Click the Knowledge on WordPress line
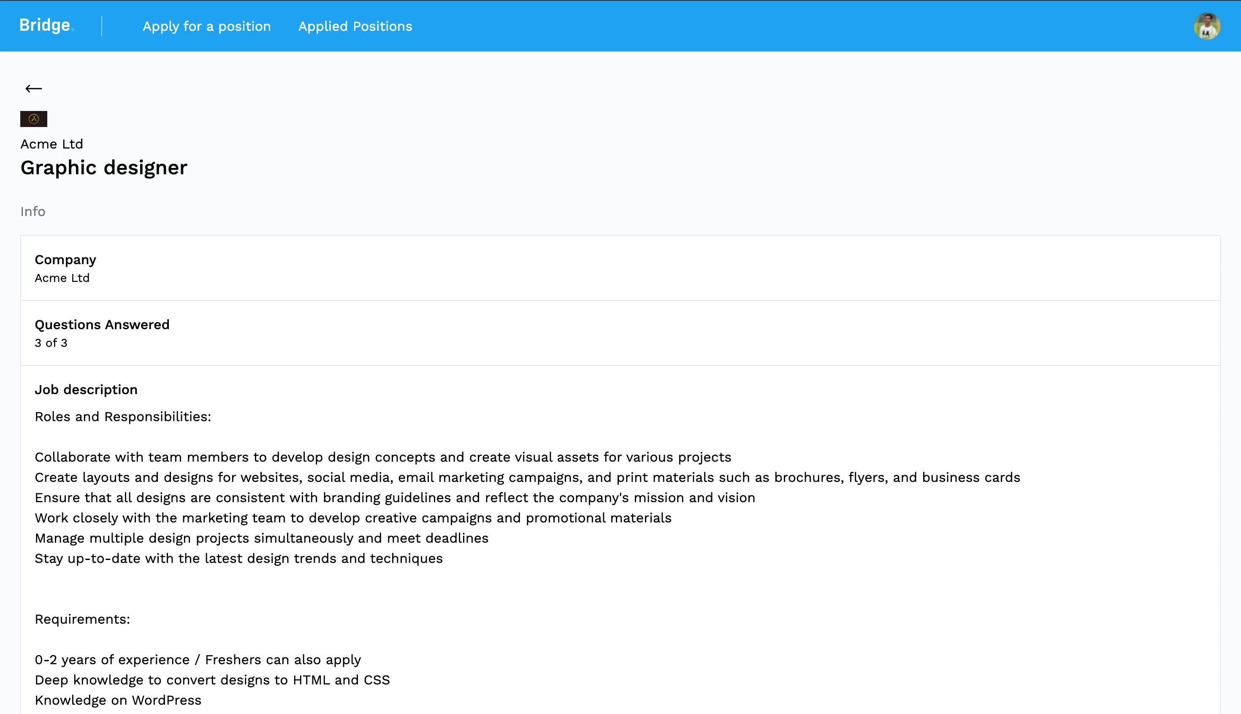The width and height of the screenshot is (1241, 714). (x=118, y=700)
